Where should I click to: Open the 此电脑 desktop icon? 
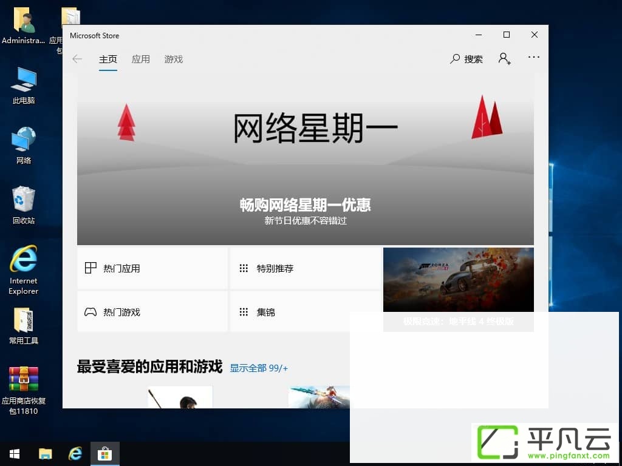[24, 86]
